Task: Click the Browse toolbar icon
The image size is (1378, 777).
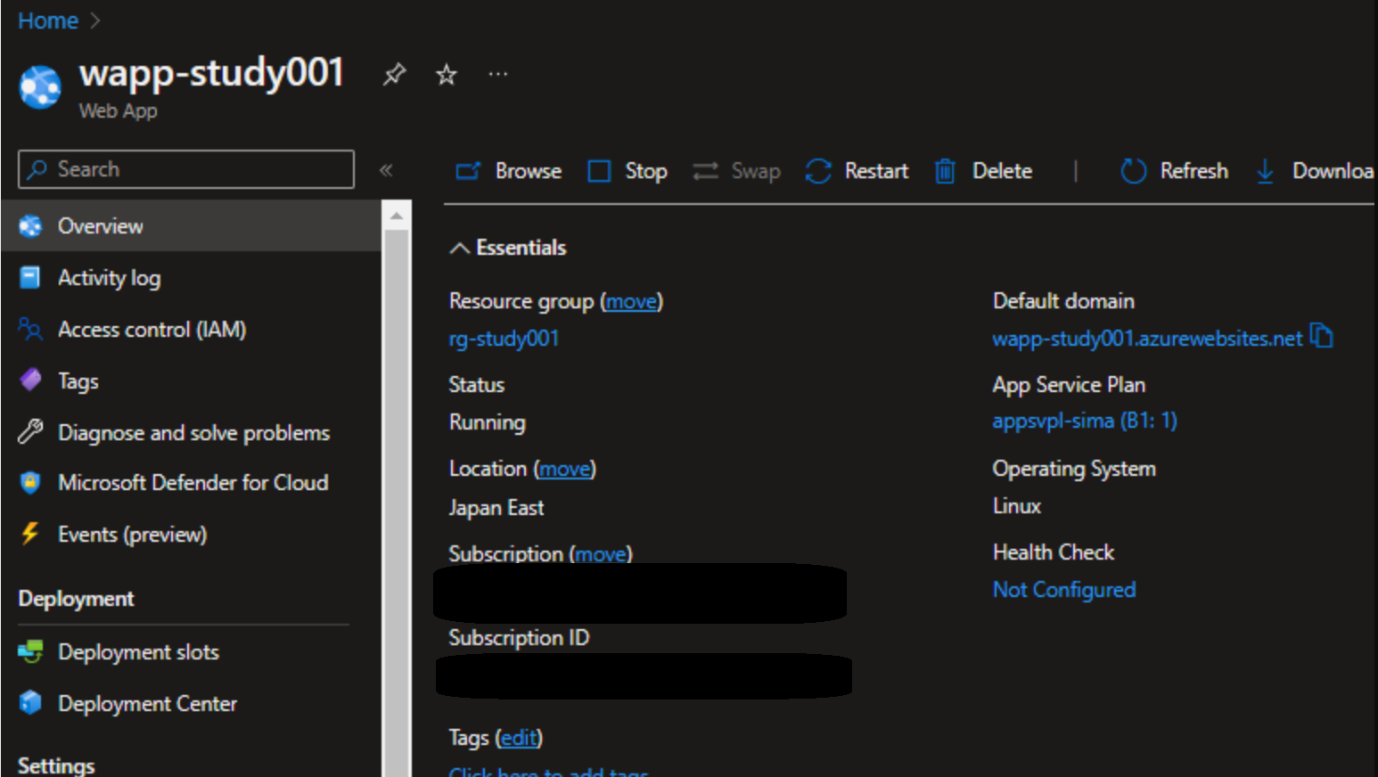Action: point(468,170)
